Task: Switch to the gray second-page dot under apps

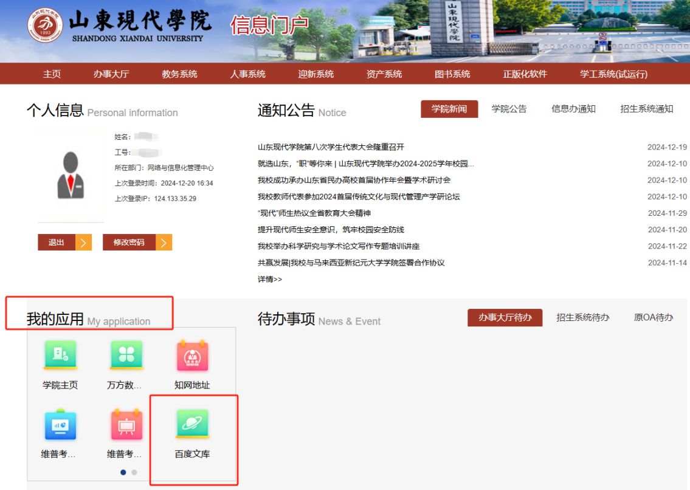Action: point(134,472)
